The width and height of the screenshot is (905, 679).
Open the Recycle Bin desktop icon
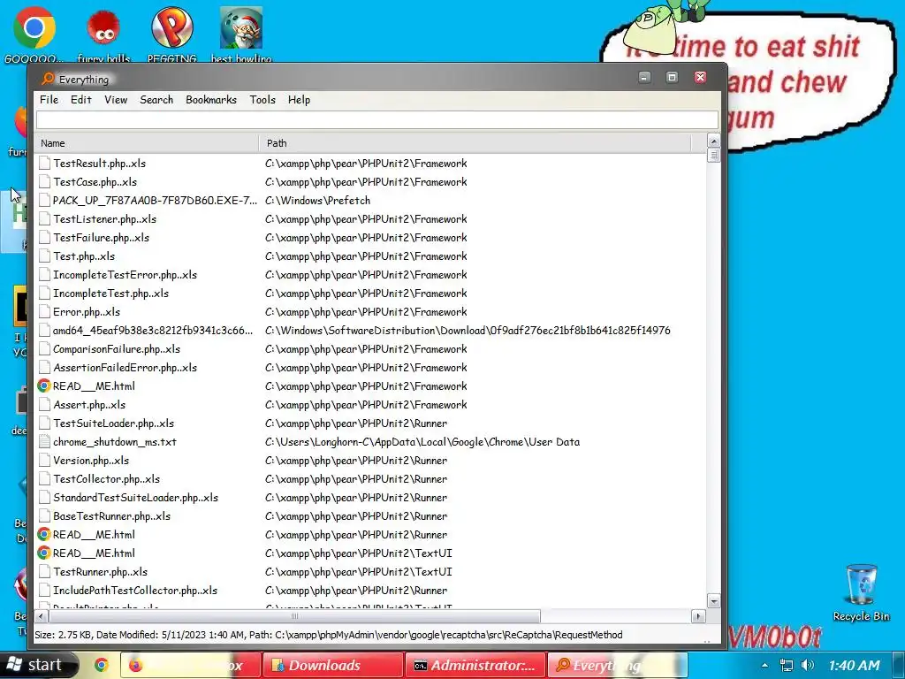point(861,592)
